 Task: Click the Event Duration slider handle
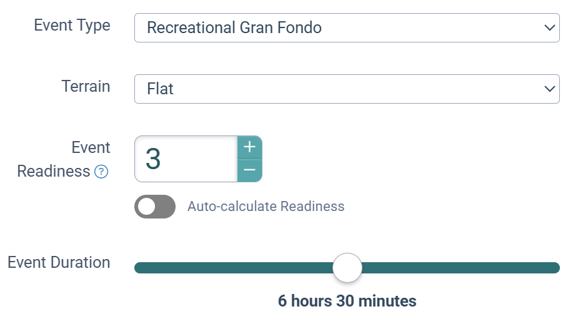pyautogui.click(x=347, y=268)
